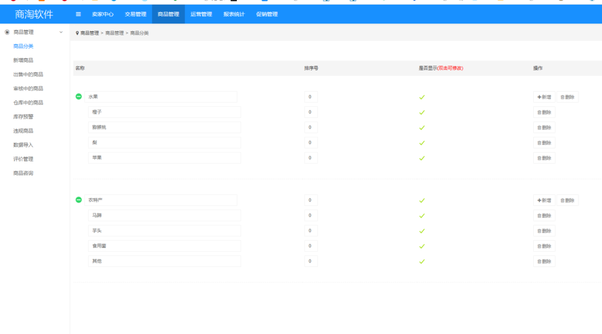Click the plus 新增 icon in 水果 row
Viewport: 602px width, 334px height.
539,97
